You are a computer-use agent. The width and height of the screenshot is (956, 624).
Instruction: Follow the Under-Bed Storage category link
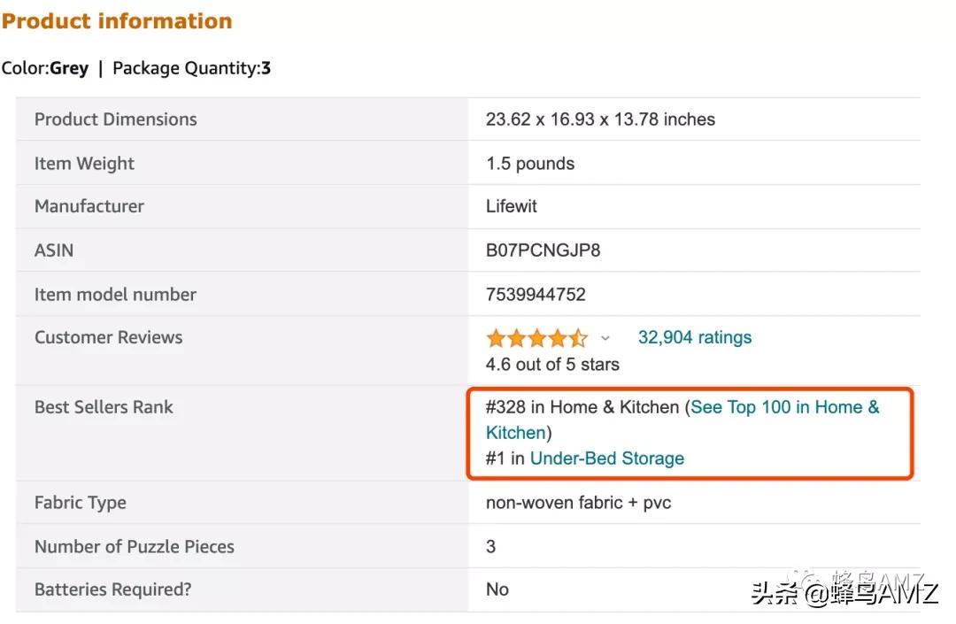(606, 458)
